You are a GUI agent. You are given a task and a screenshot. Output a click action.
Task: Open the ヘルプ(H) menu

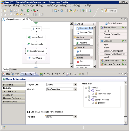click(x=87, y=6)
